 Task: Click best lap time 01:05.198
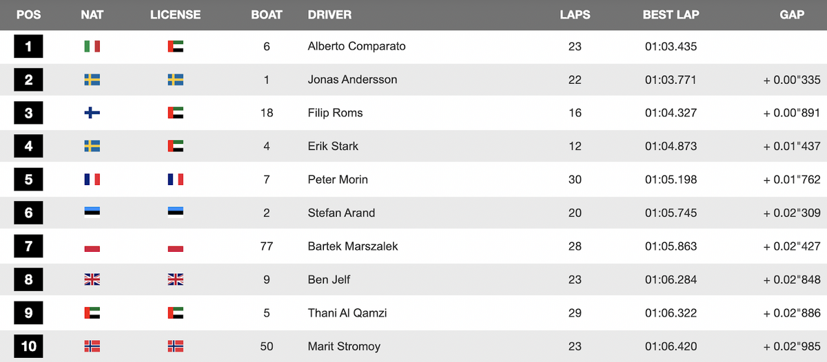tap(671, 180)
